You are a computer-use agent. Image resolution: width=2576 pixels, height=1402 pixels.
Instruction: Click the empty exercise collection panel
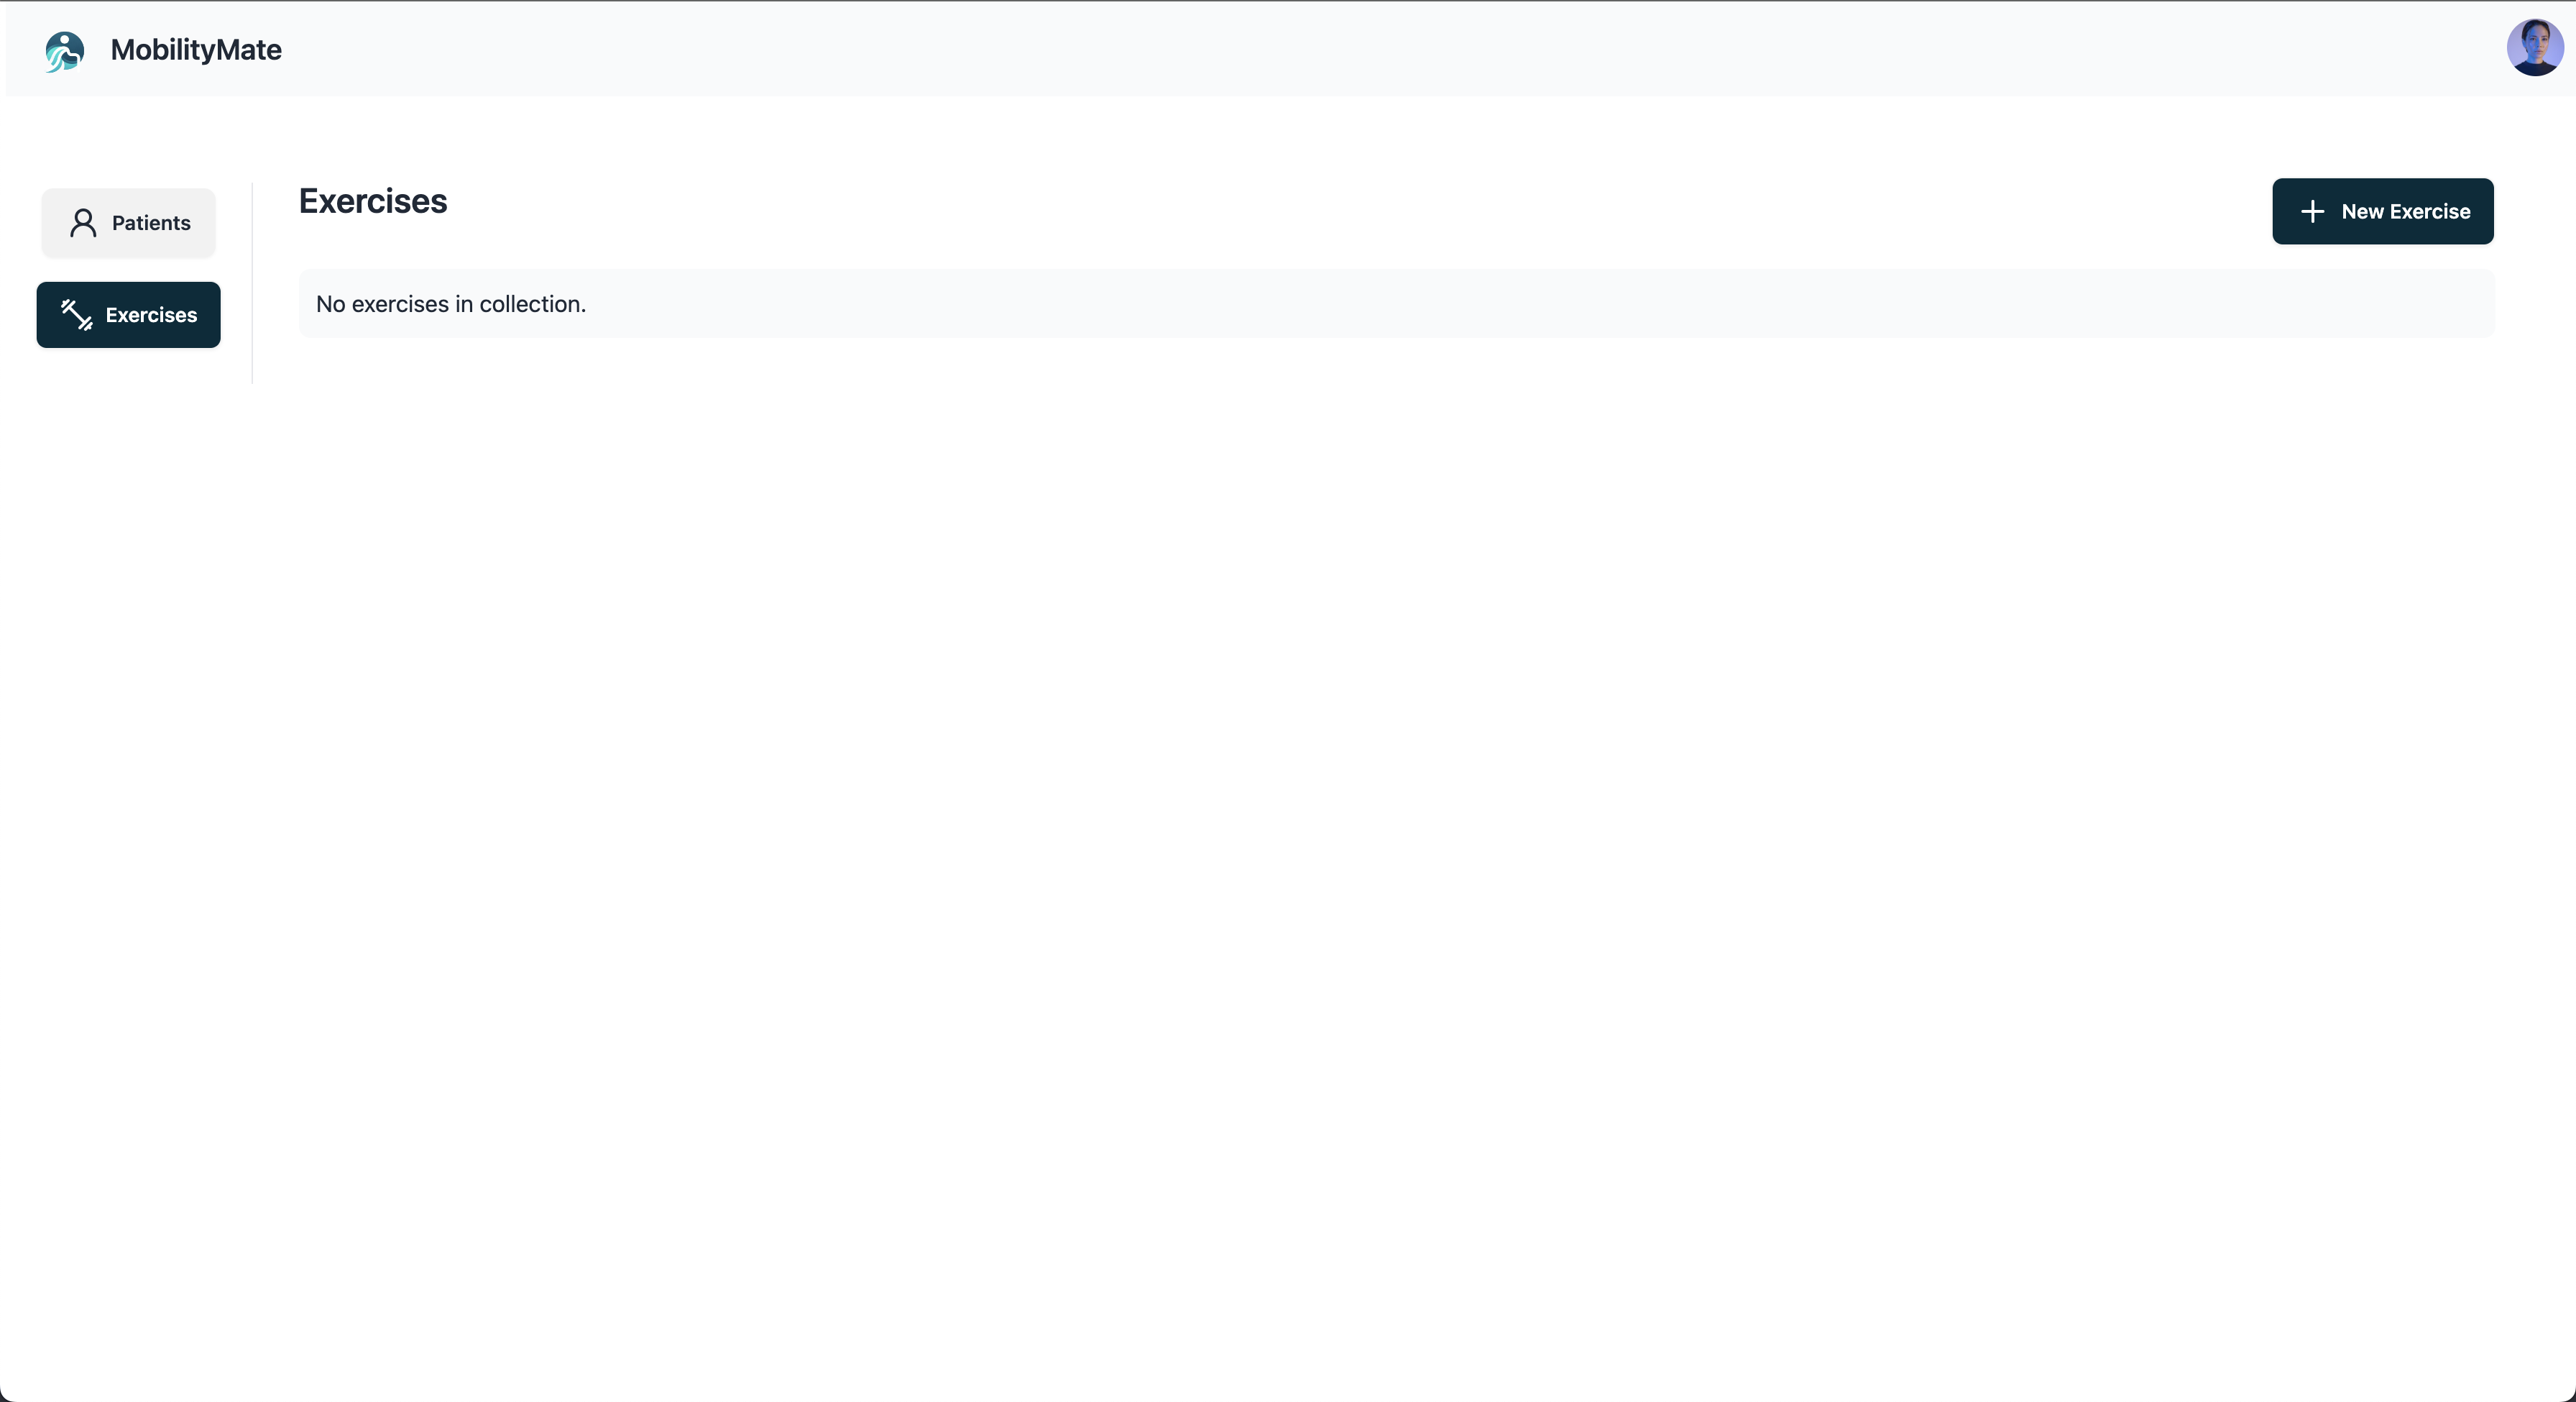point(1396,304)
